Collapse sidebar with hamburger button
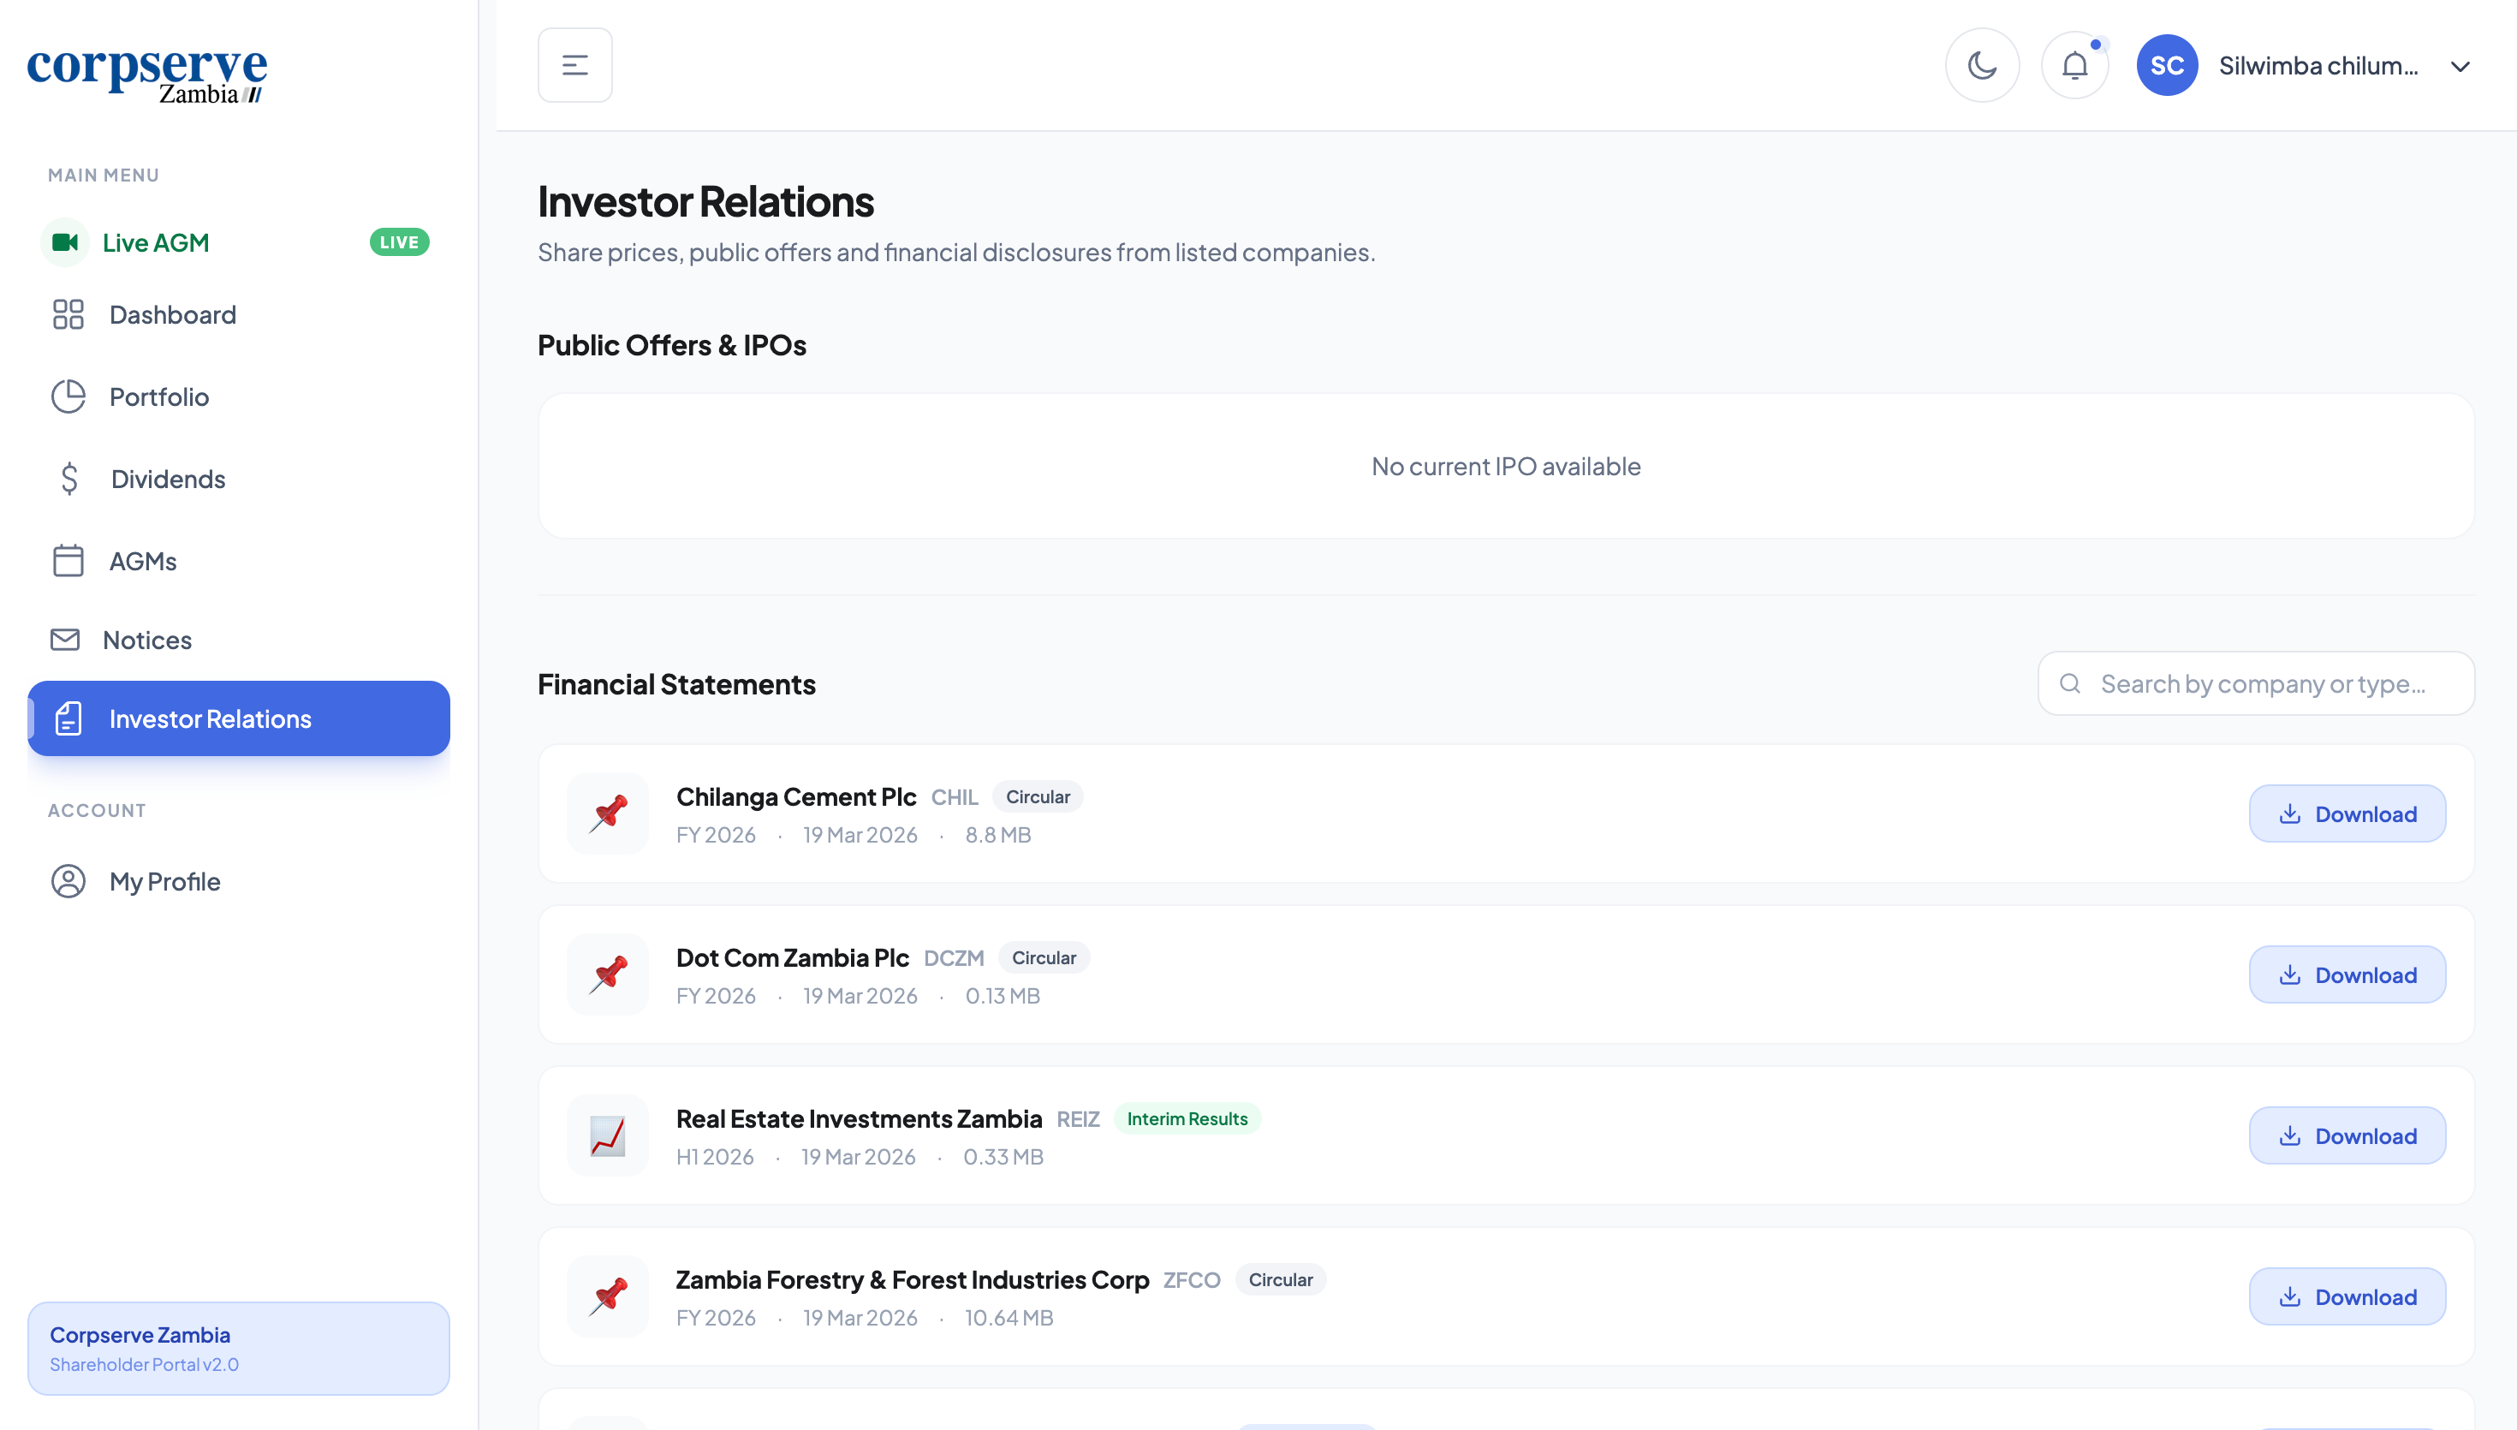The height and width of the screenshot is (1430, 2517). (x=574, y=66)
